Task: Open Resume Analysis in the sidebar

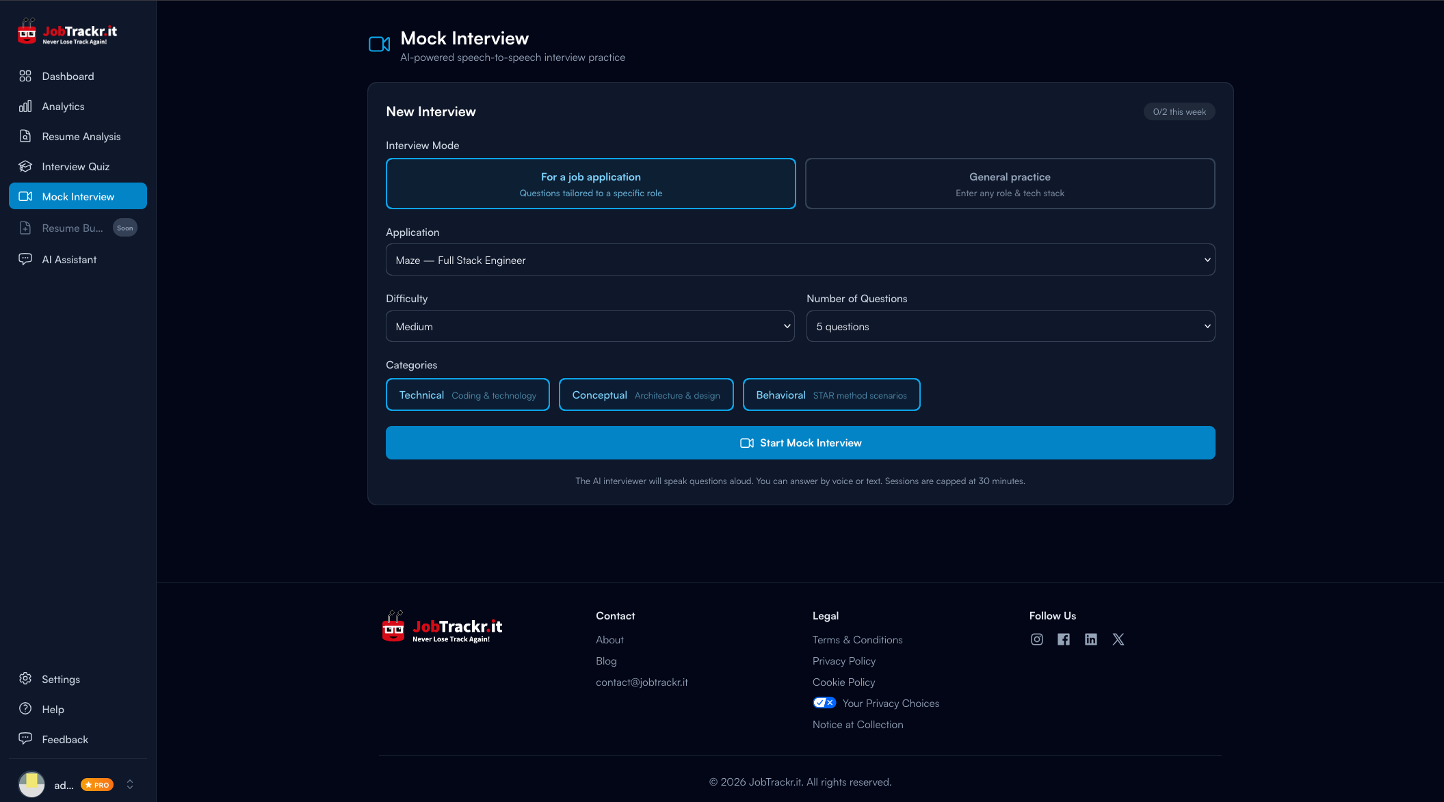Action: 80,136
